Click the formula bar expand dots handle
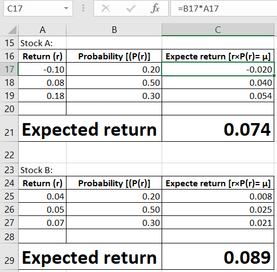Screen dimensions: 277x272 point(83,8)
